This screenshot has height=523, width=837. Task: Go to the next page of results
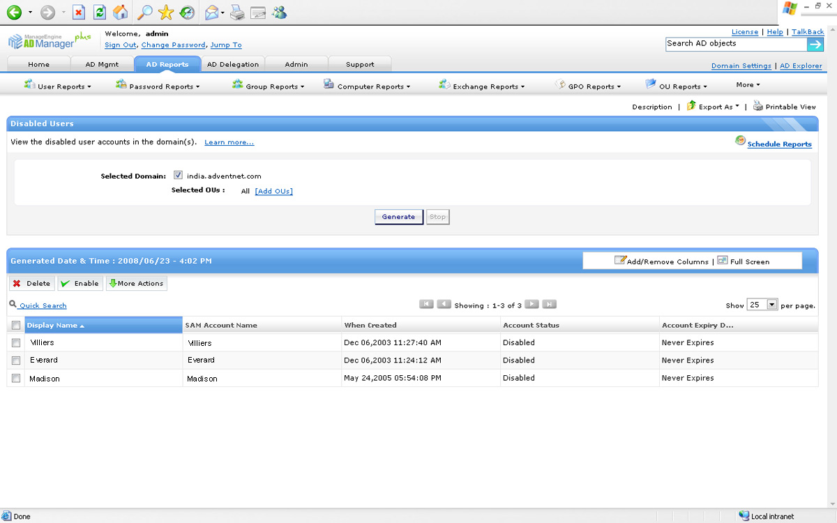coord(531,305)
